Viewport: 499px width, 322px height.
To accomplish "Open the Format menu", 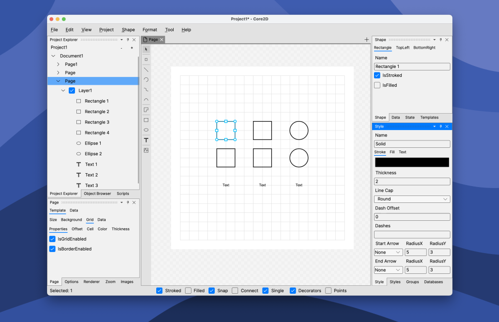I will pyautogui.click(x=149, y=30).
